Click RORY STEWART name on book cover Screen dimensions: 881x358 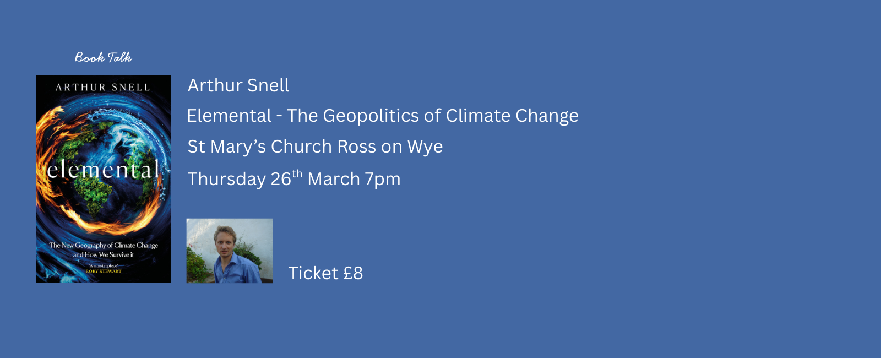pyautogui.click(x=104, y=271)
